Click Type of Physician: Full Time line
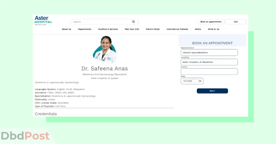Screen dimensions: 276x144 click(x=50, y=106)
